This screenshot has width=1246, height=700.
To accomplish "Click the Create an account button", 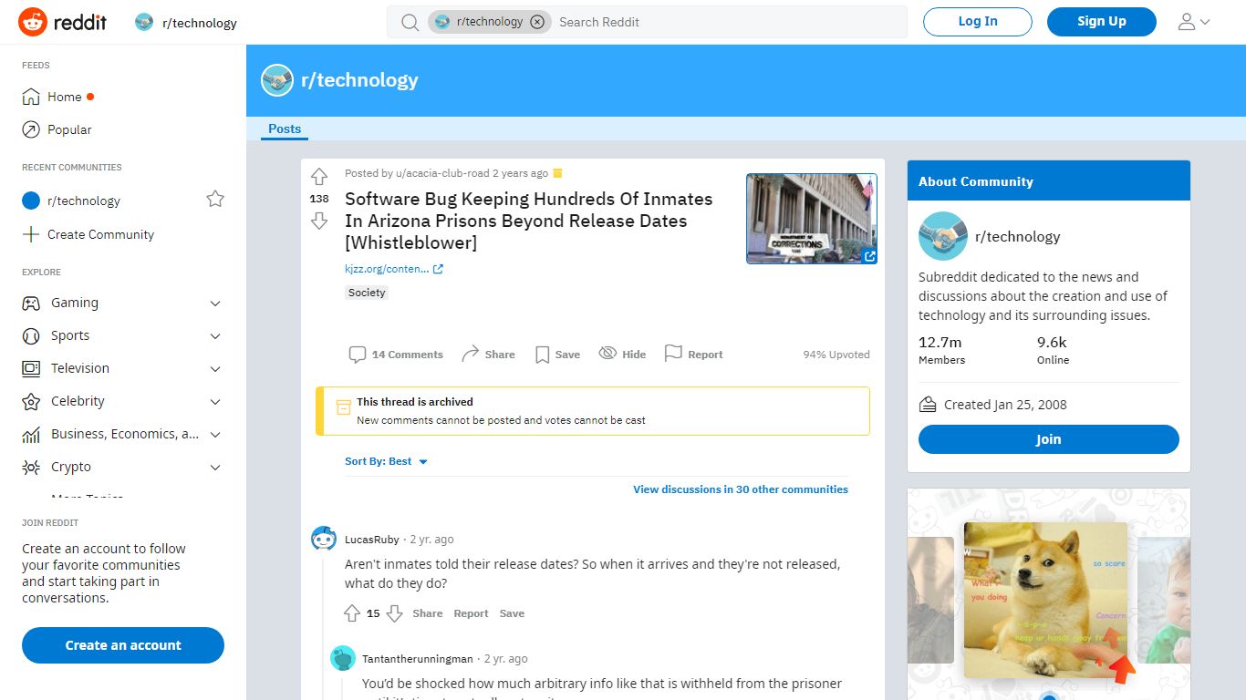I will pos(123,645).
